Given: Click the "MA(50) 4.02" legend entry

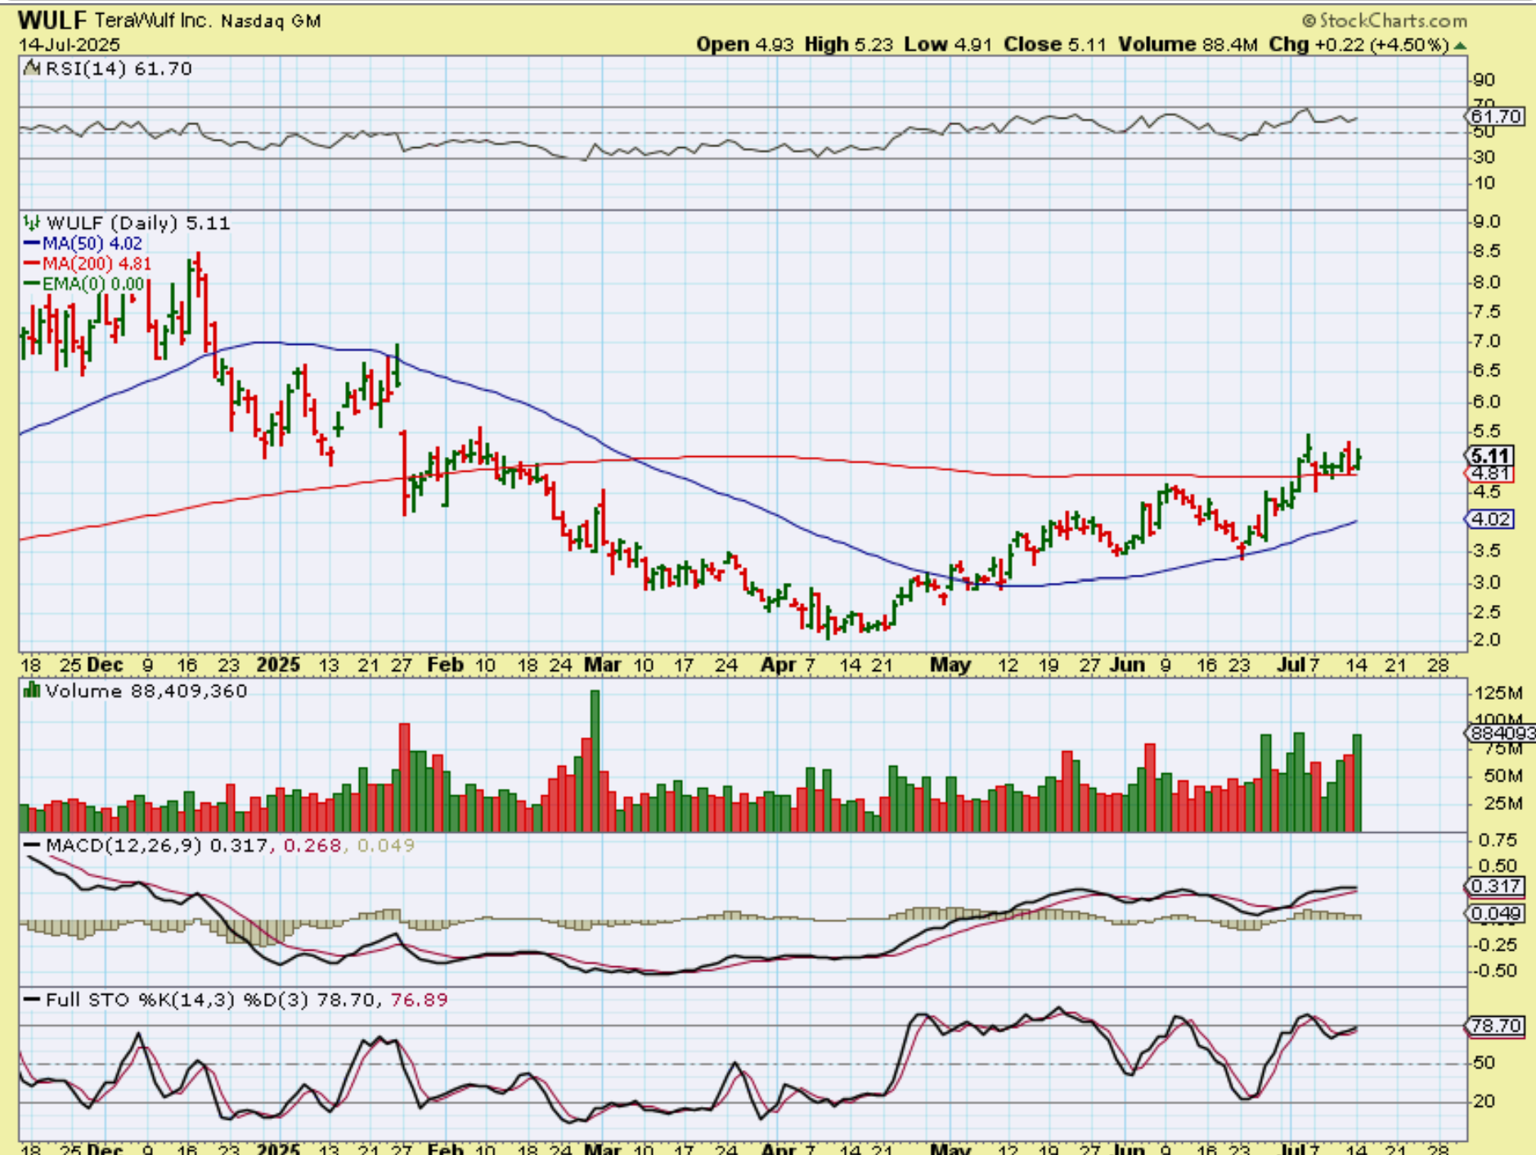Looking at the screenshot, I should tap(92, 244).
